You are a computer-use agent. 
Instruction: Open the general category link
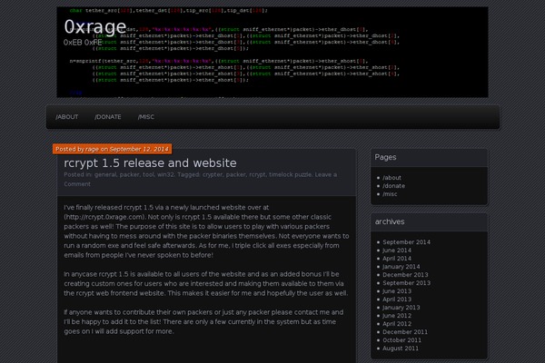pos(105,175)
